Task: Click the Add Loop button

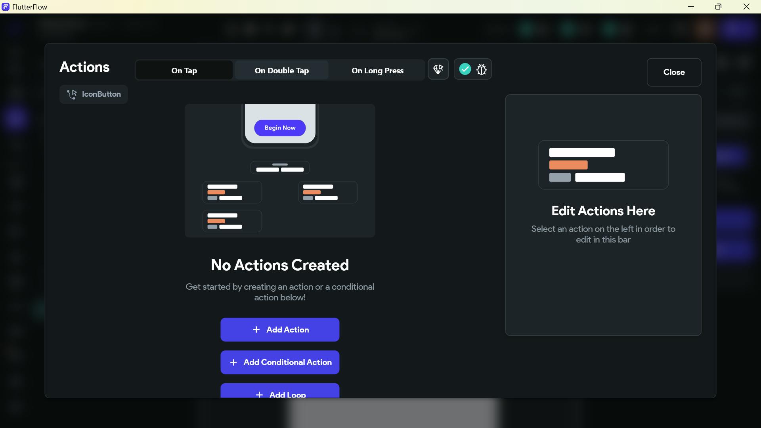Action: [x=280, y=392]
